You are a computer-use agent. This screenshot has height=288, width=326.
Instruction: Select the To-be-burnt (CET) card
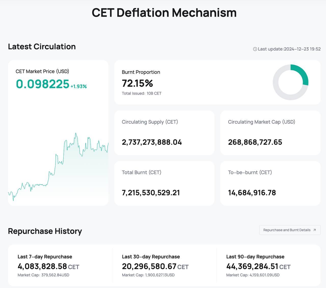pos(270,183)
